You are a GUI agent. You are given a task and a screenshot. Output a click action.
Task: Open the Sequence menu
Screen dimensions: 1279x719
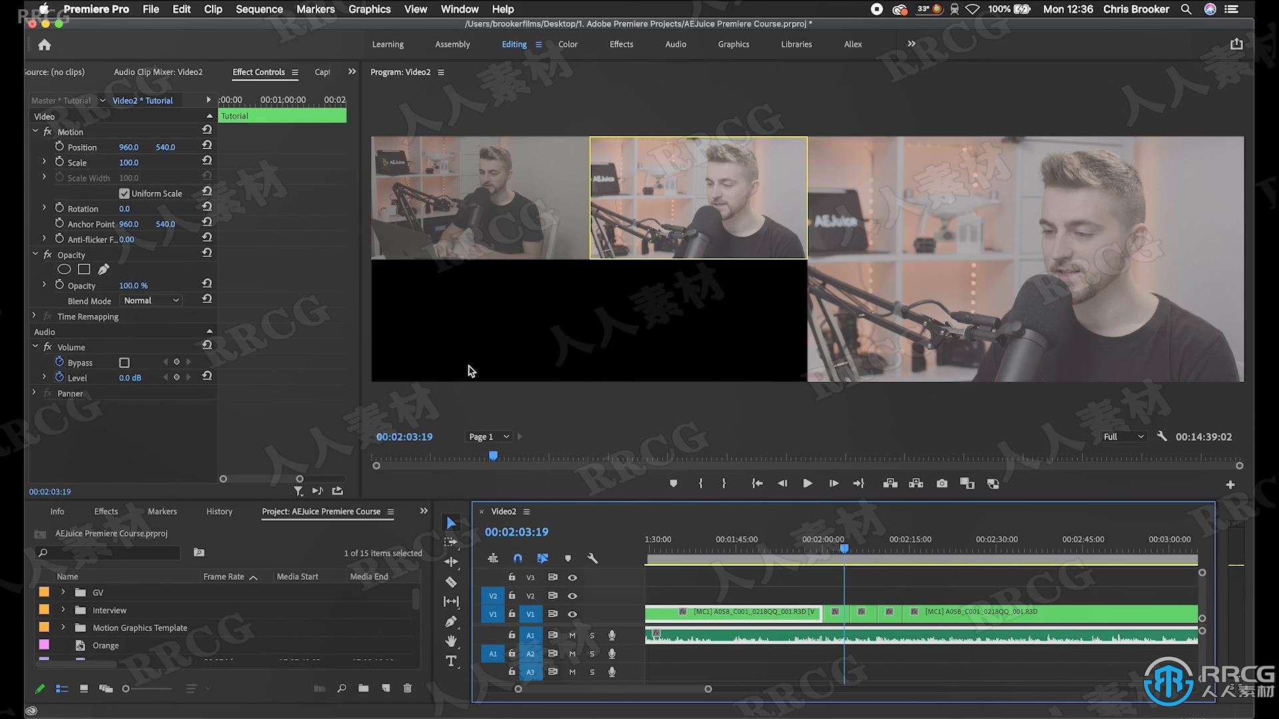pos(259,9)
